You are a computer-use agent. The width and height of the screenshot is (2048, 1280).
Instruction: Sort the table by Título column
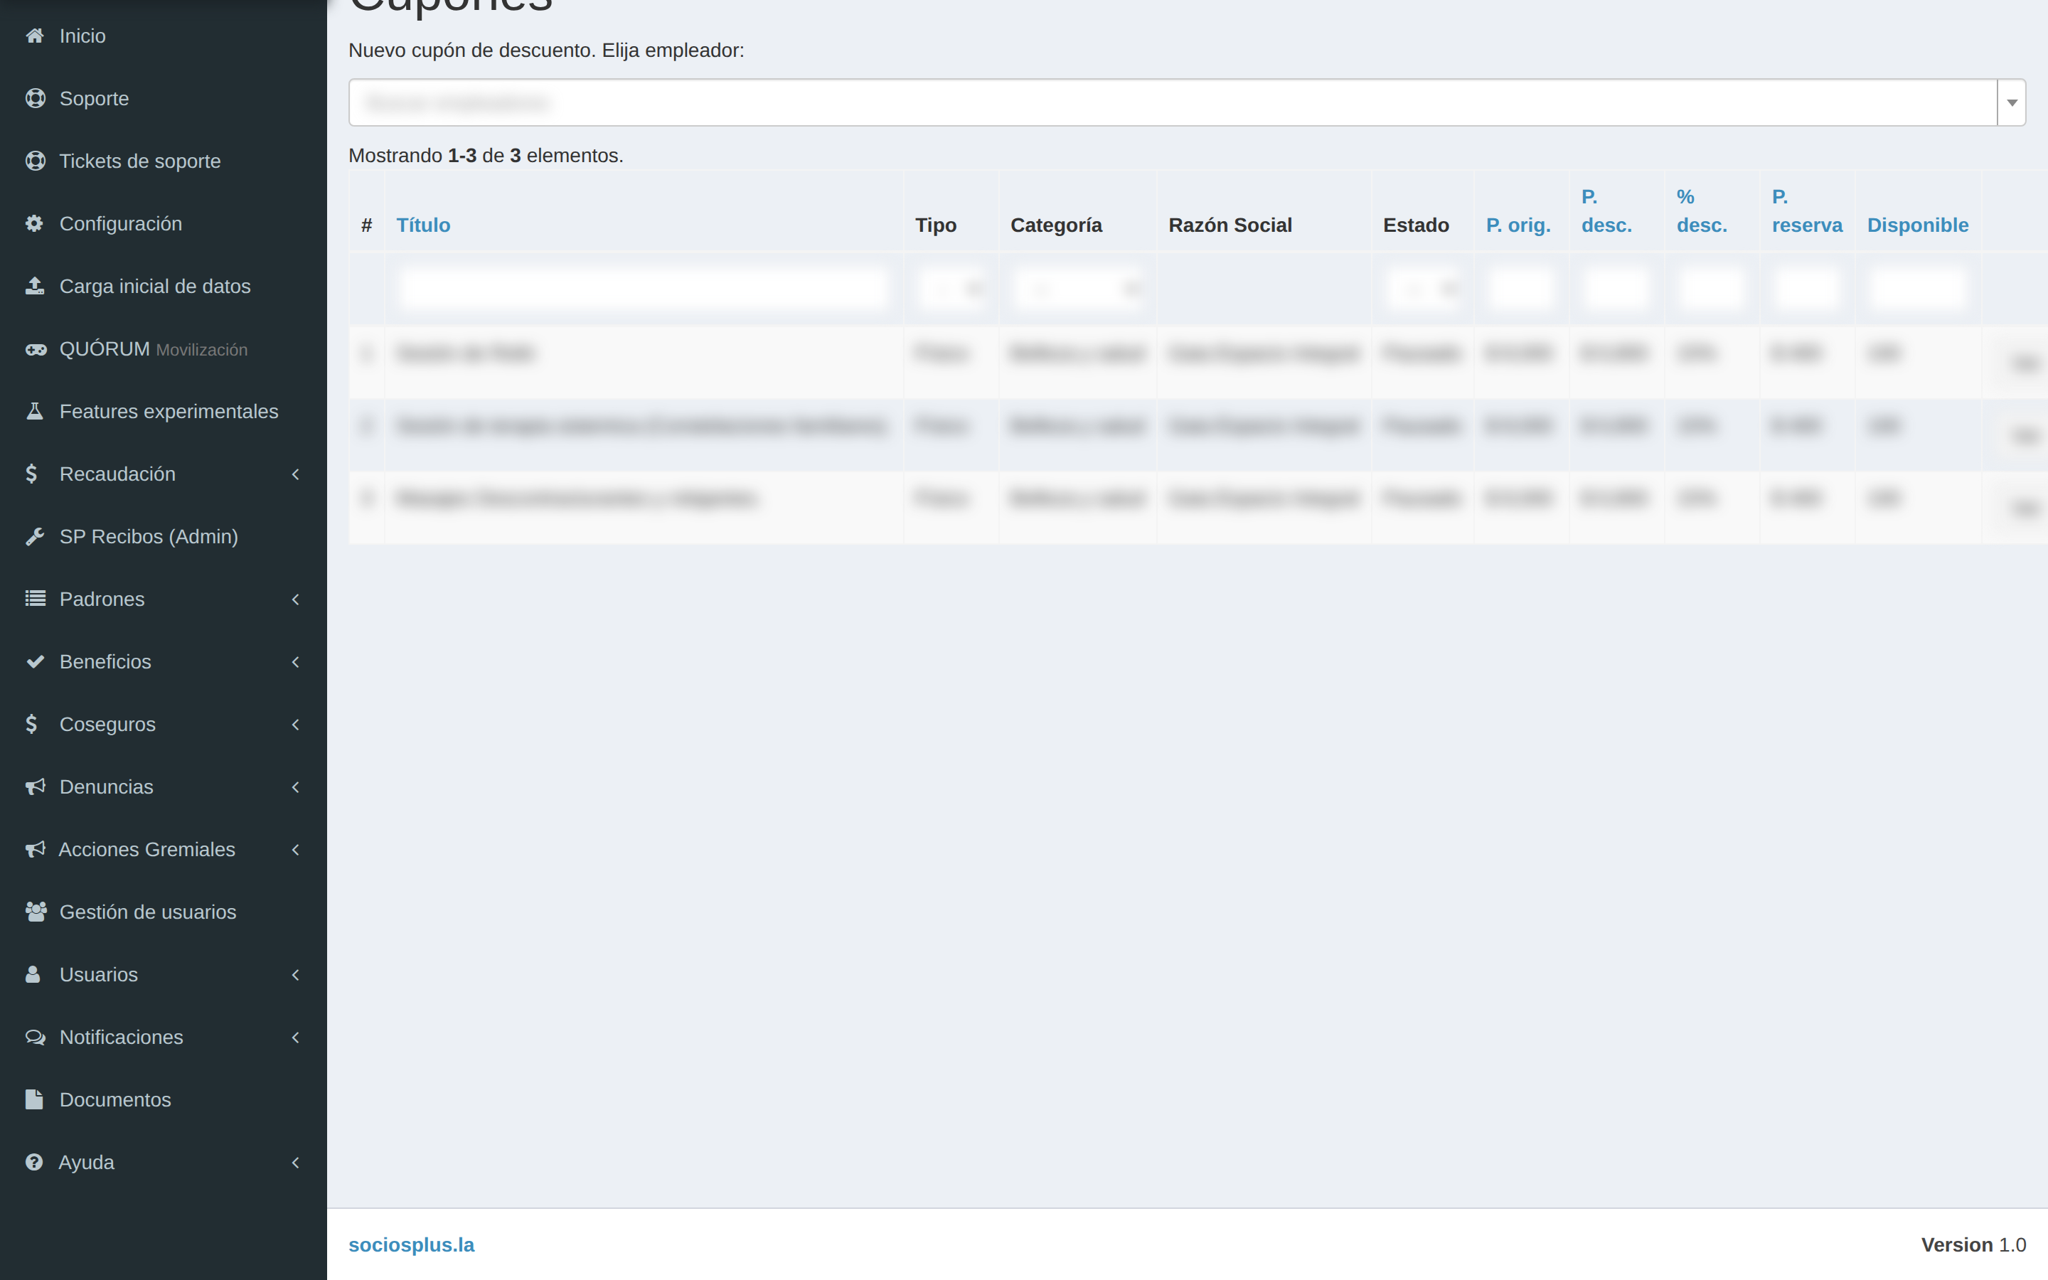point(423,225)
